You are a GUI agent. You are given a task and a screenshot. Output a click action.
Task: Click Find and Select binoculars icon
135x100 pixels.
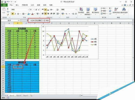124,9
